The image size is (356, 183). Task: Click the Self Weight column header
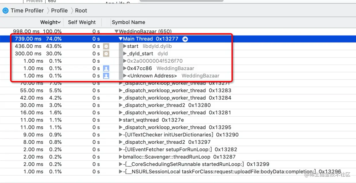[x=82, y=22]
